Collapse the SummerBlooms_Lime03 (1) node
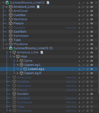99x113 pixels. [7, 48]
